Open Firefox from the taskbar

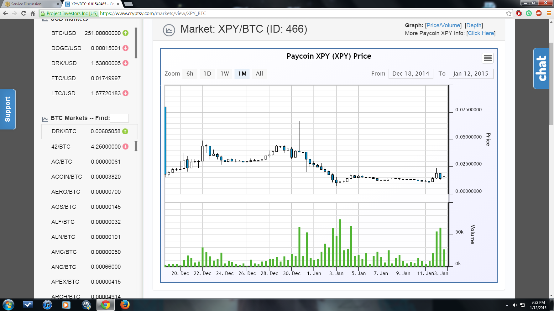click(125, 305)
